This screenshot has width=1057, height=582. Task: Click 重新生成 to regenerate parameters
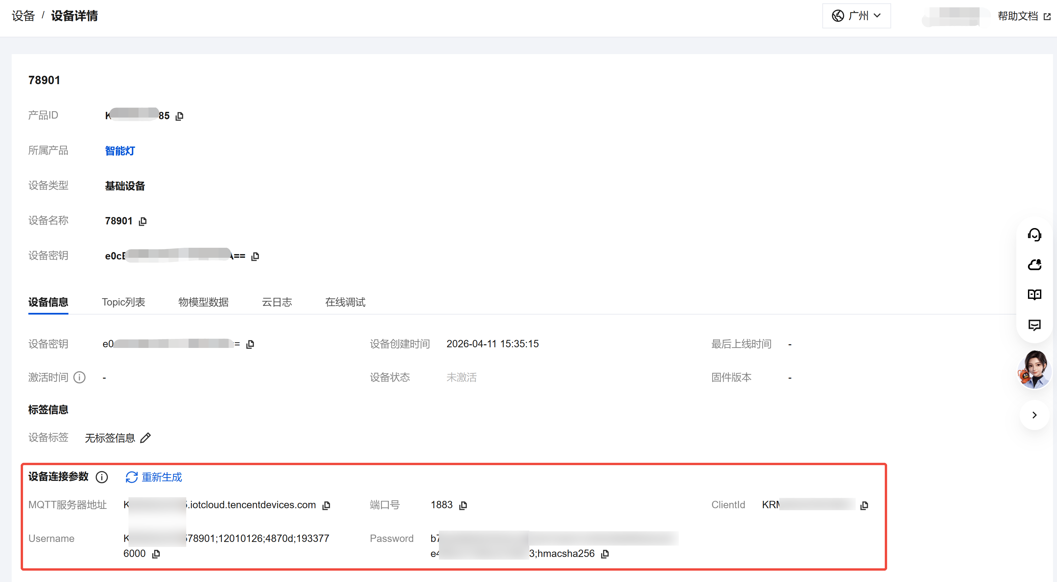tap(154, 477)
